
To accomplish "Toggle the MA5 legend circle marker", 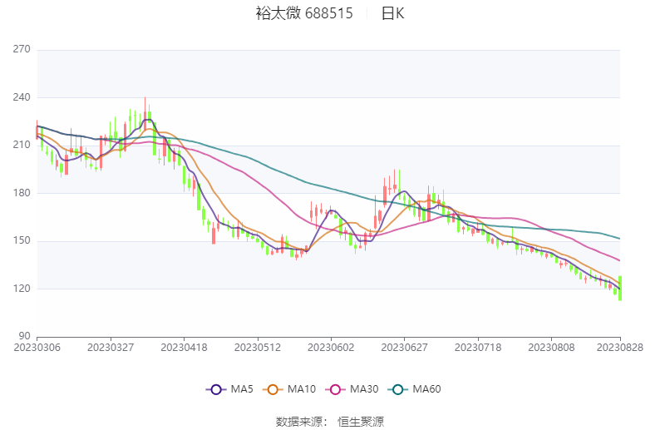I will [216, 389].
